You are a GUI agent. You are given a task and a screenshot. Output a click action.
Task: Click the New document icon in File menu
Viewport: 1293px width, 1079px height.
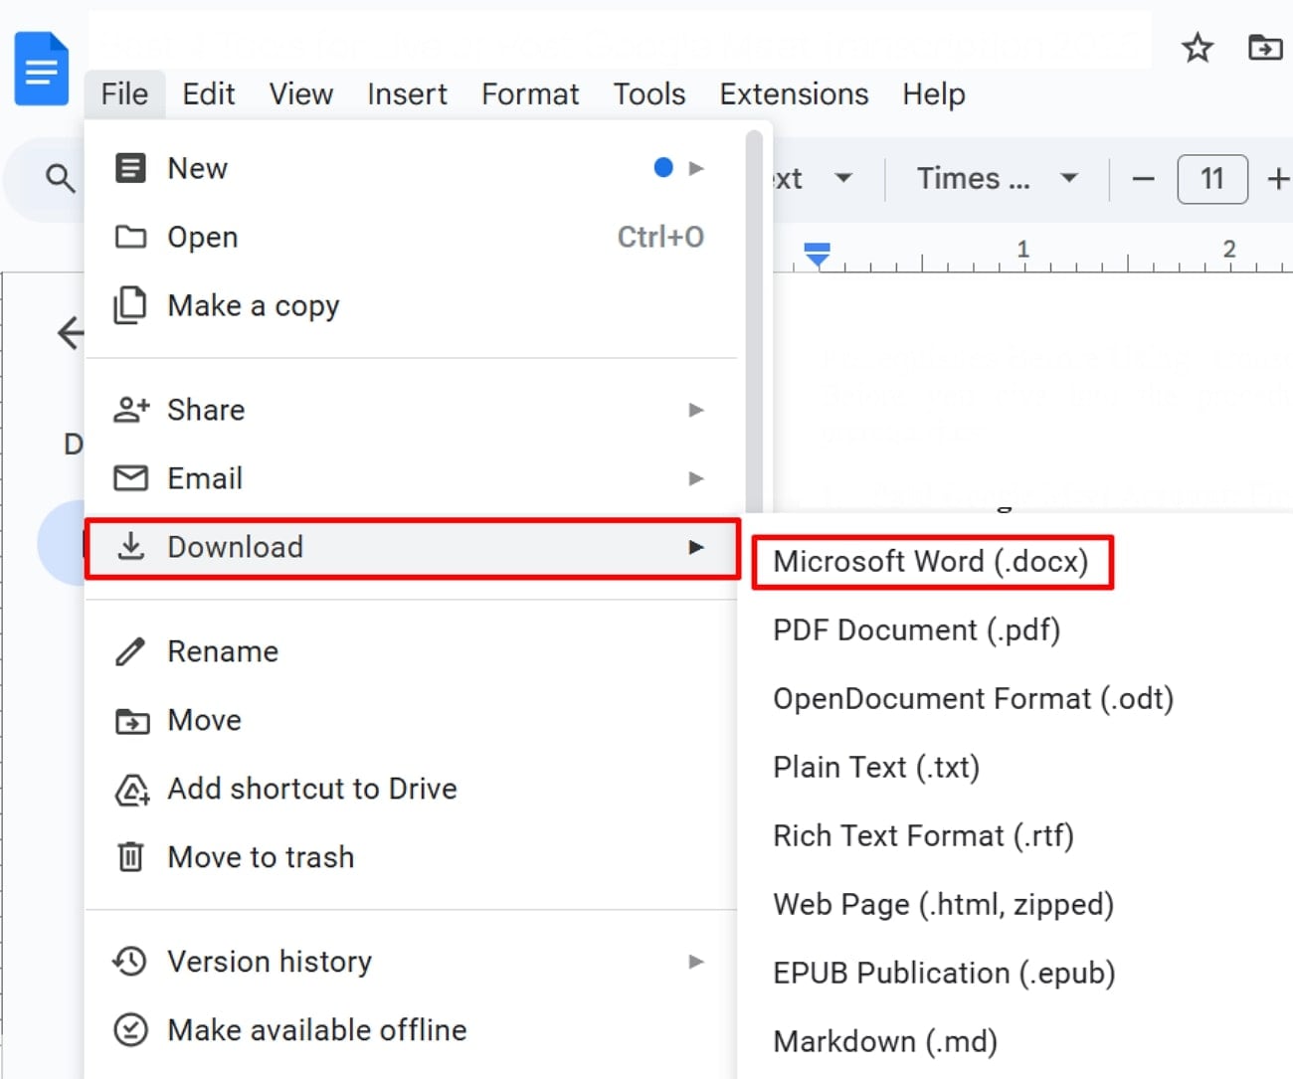point(130,167)
